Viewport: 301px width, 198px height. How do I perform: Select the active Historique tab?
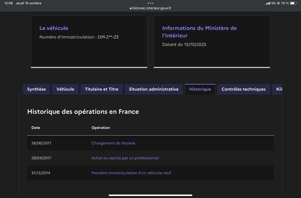[x=200, y=89]
